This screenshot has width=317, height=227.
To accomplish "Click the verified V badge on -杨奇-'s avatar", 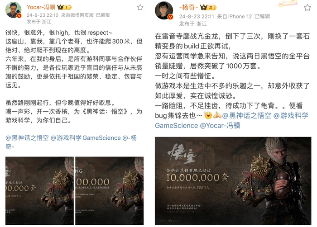I will point(170,17).
